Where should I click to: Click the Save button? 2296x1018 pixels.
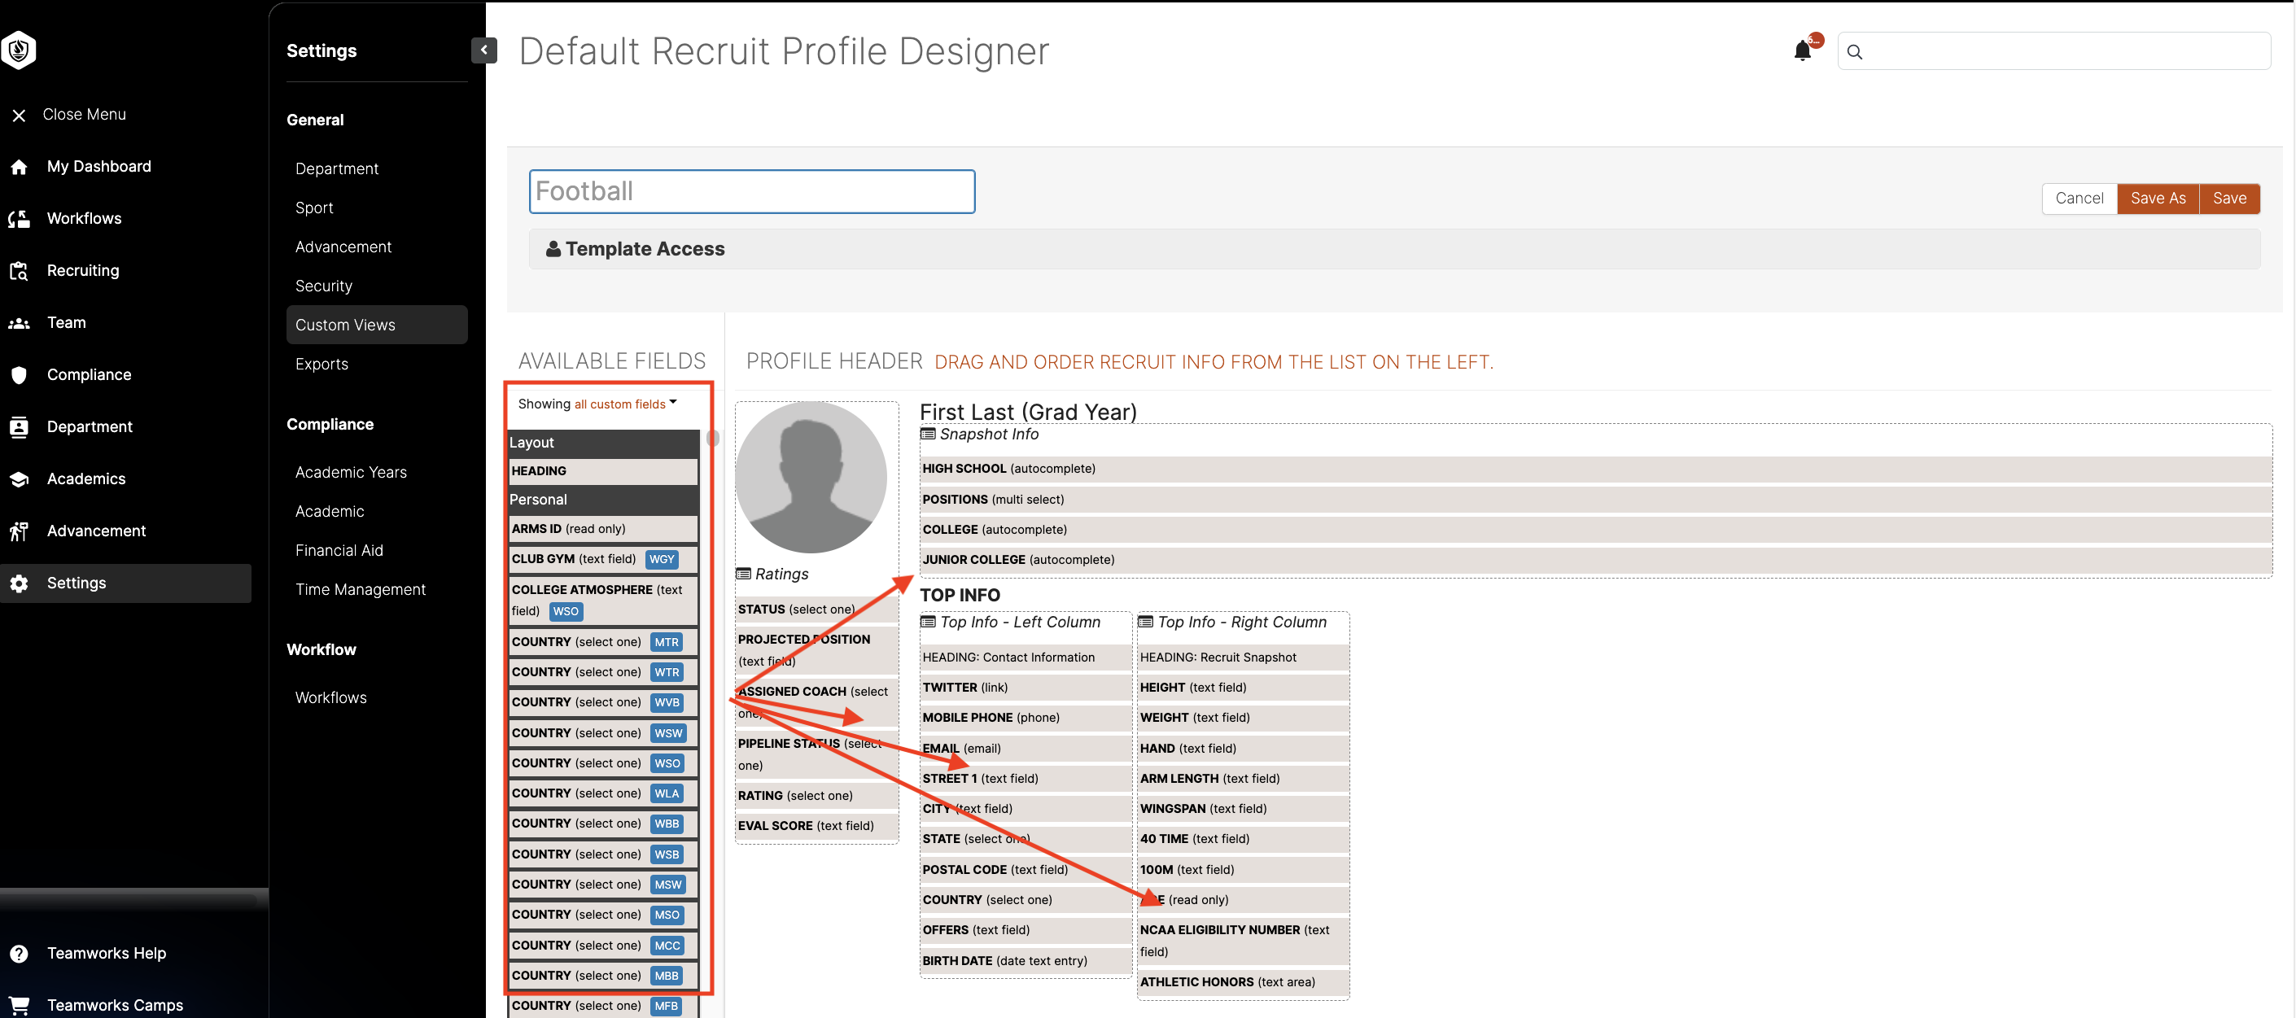point(2229,198)
